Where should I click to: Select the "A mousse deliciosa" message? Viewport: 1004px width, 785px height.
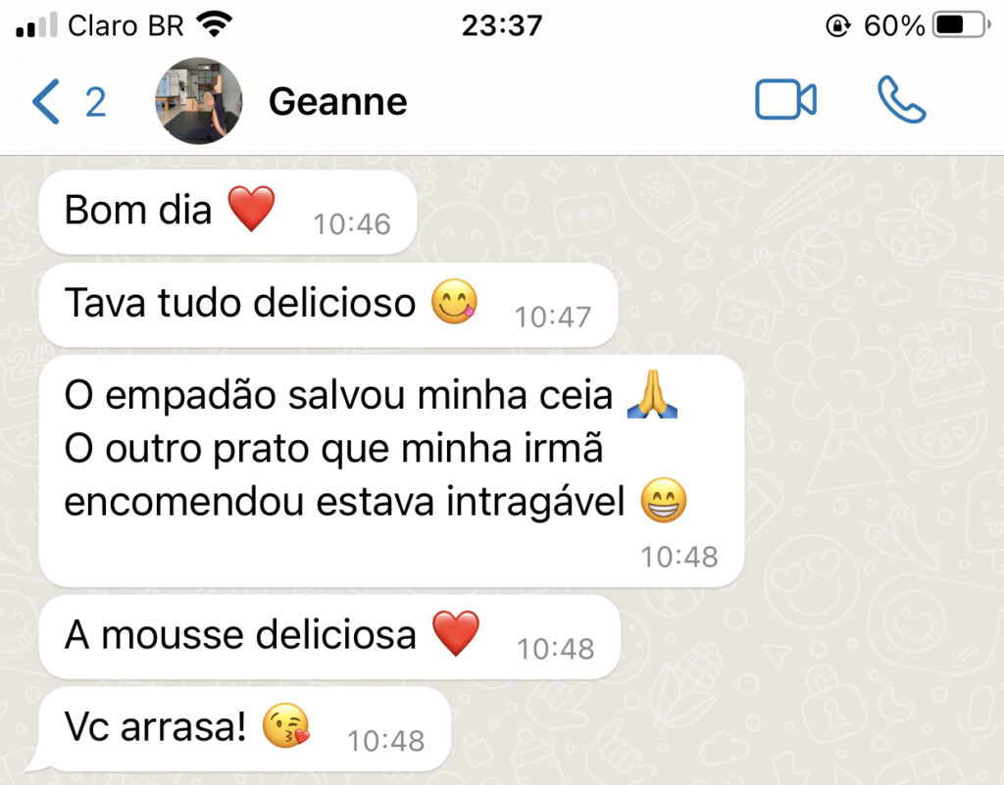(x=329, y=637)
